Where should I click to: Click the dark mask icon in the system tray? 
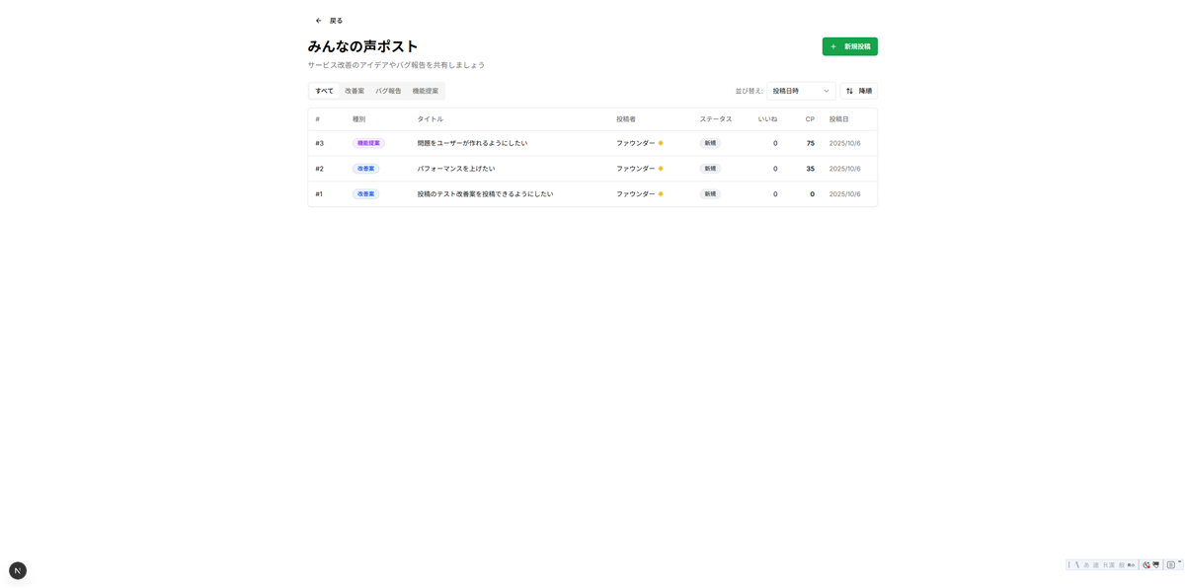(1153, 564)
